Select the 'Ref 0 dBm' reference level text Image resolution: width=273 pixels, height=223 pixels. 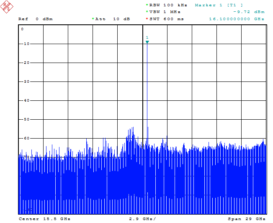[x=36, y=19]
